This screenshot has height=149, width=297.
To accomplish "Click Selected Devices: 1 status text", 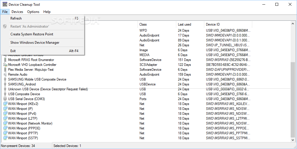I will coord(67,146).
